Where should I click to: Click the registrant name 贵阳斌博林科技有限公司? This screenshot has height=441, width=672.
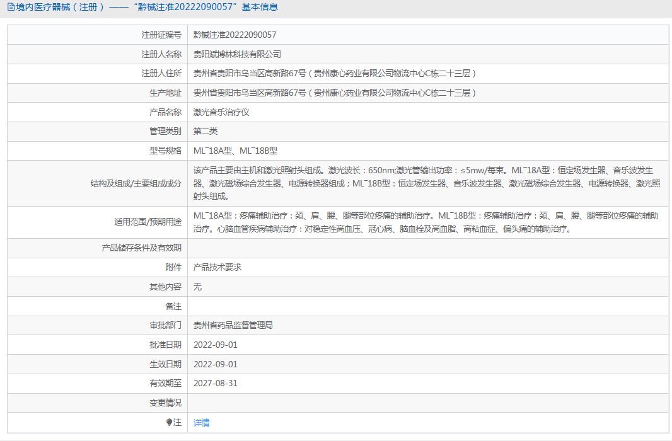(x=237, y=55)
